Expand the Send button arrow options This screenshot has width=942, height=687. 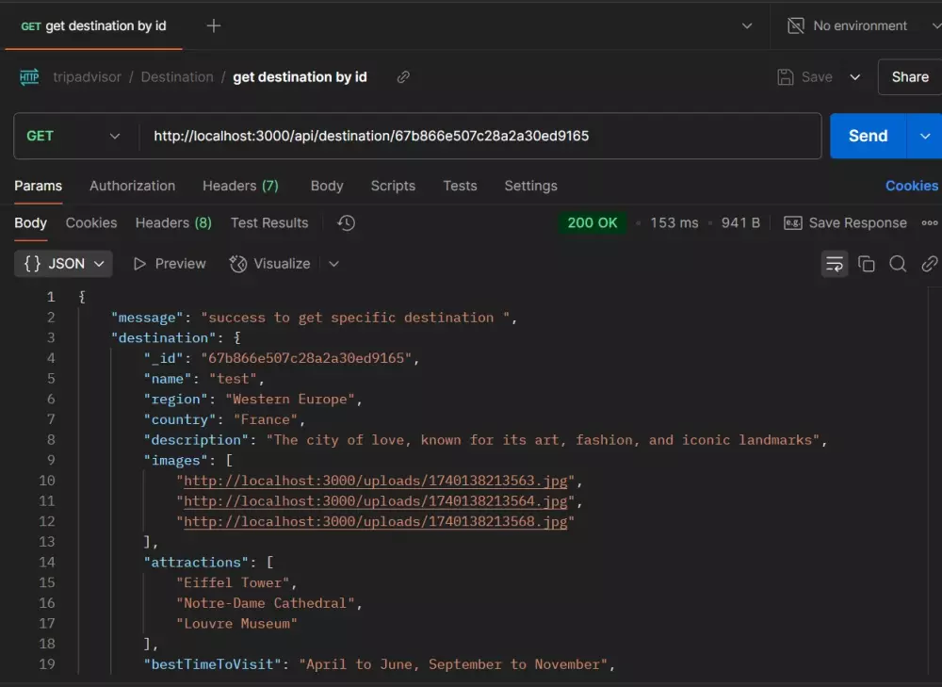point(924,136)
